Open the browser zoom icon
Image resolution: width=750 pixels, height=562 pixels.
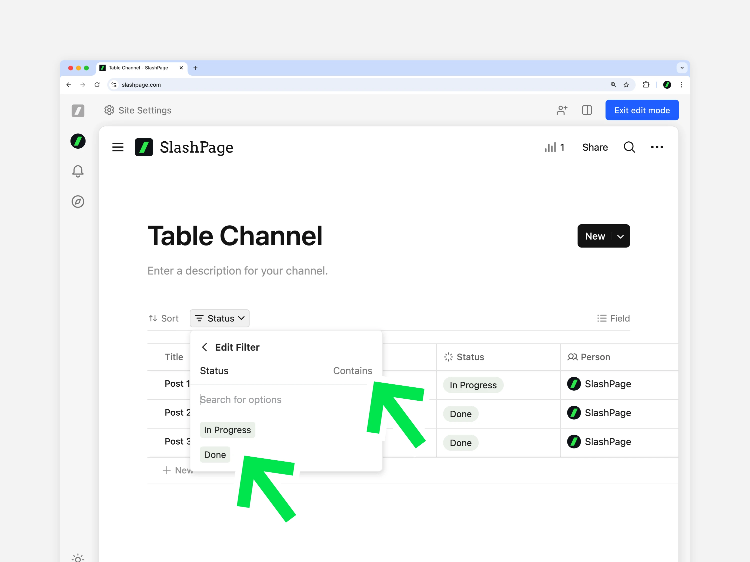pos(613,85)
